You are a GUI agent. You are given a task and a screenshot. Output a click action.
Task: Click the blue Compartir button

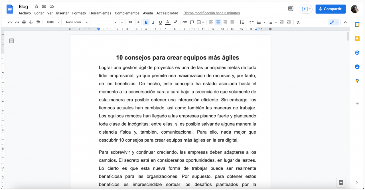pos(330,9)
